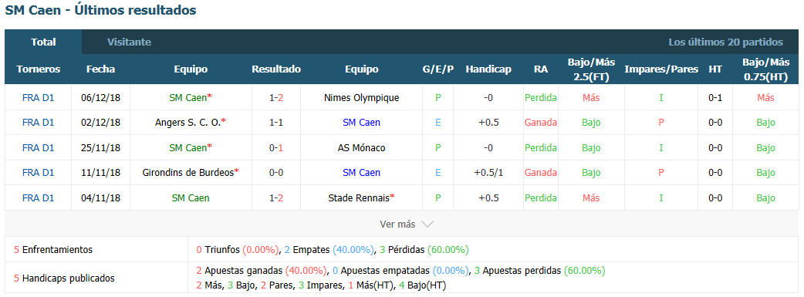Click the Impares/Pares column header
This screenshot has height=297, width=804.
[x=661, y=69]
